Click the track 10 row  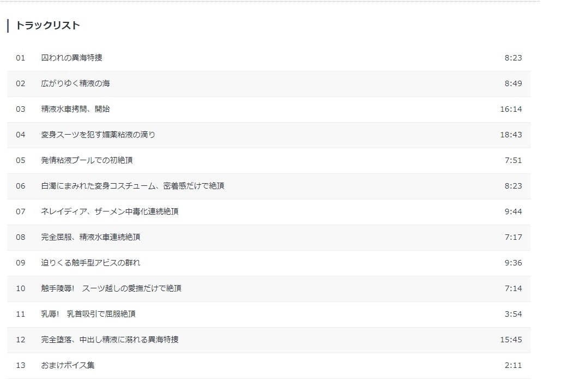[x=111, y=288]
